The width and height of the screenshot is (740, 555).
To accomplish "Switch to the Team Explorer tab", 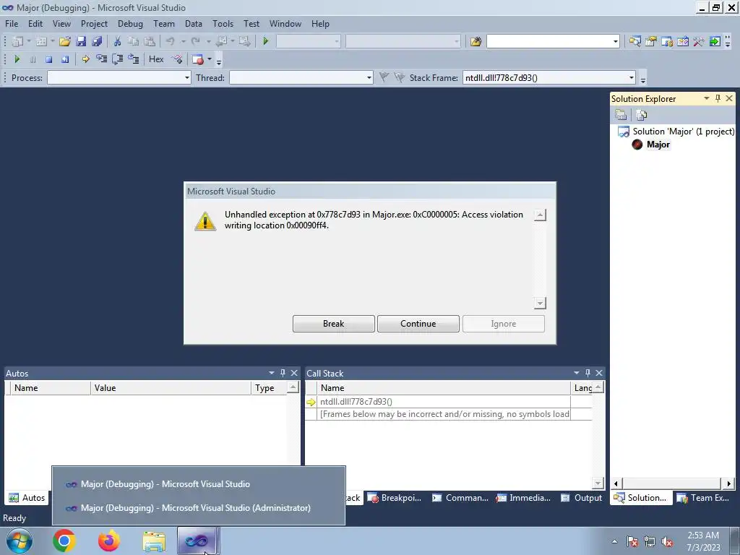I will coord(702,497).
